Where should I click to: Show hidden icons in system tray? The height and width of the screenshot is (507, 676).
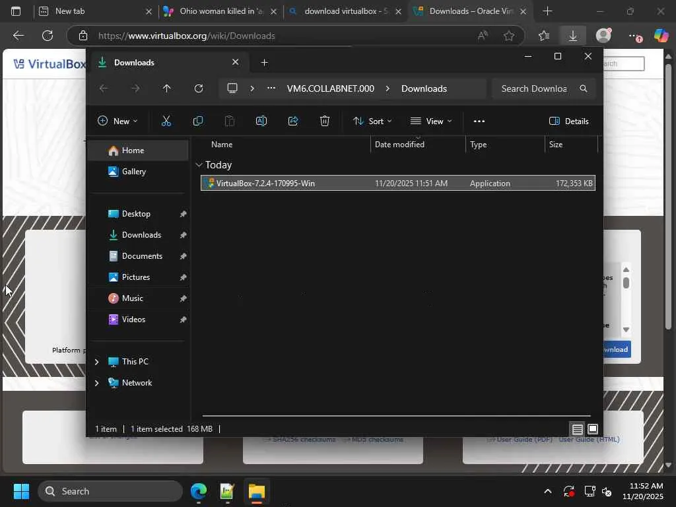(547, 491)
